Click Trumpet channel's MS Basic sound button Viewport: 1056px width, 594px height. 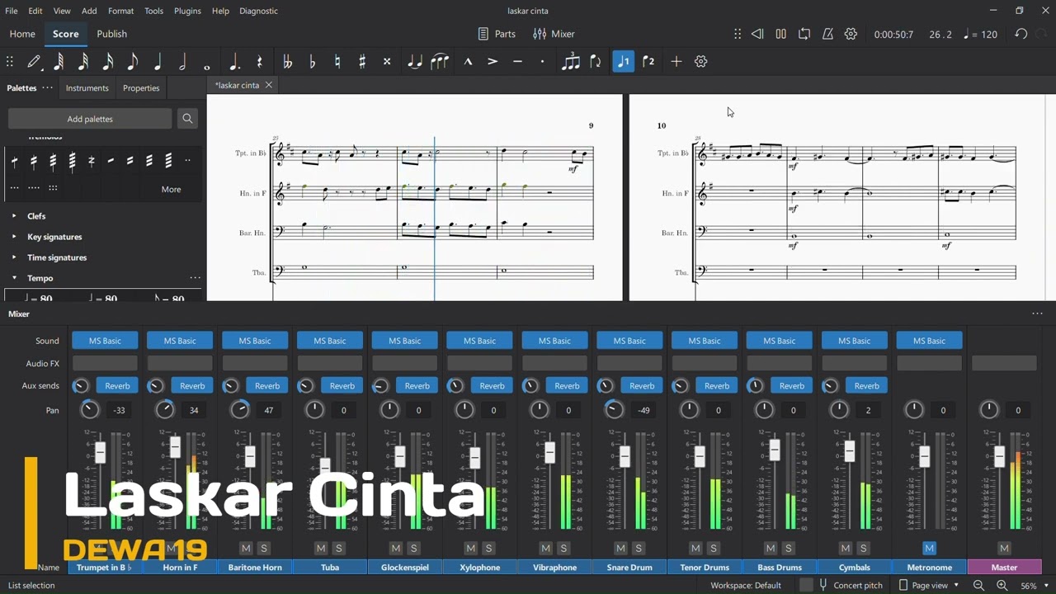click(105, 341)
